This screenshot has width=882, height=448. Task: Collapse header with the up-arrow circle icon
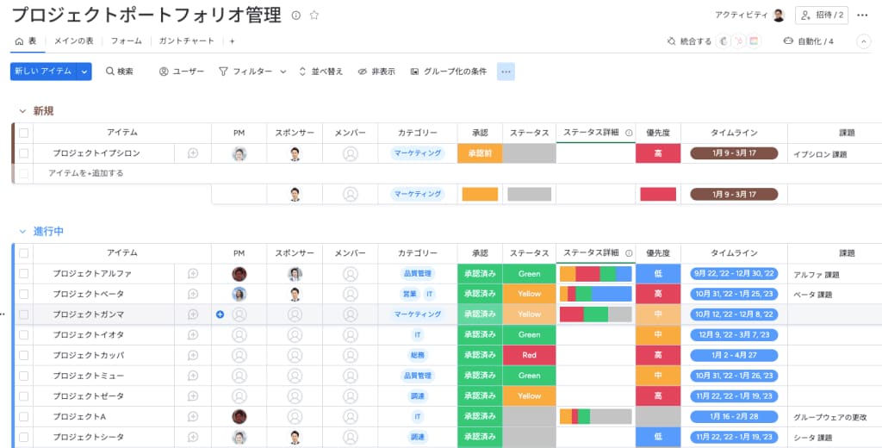click(863, 41)
